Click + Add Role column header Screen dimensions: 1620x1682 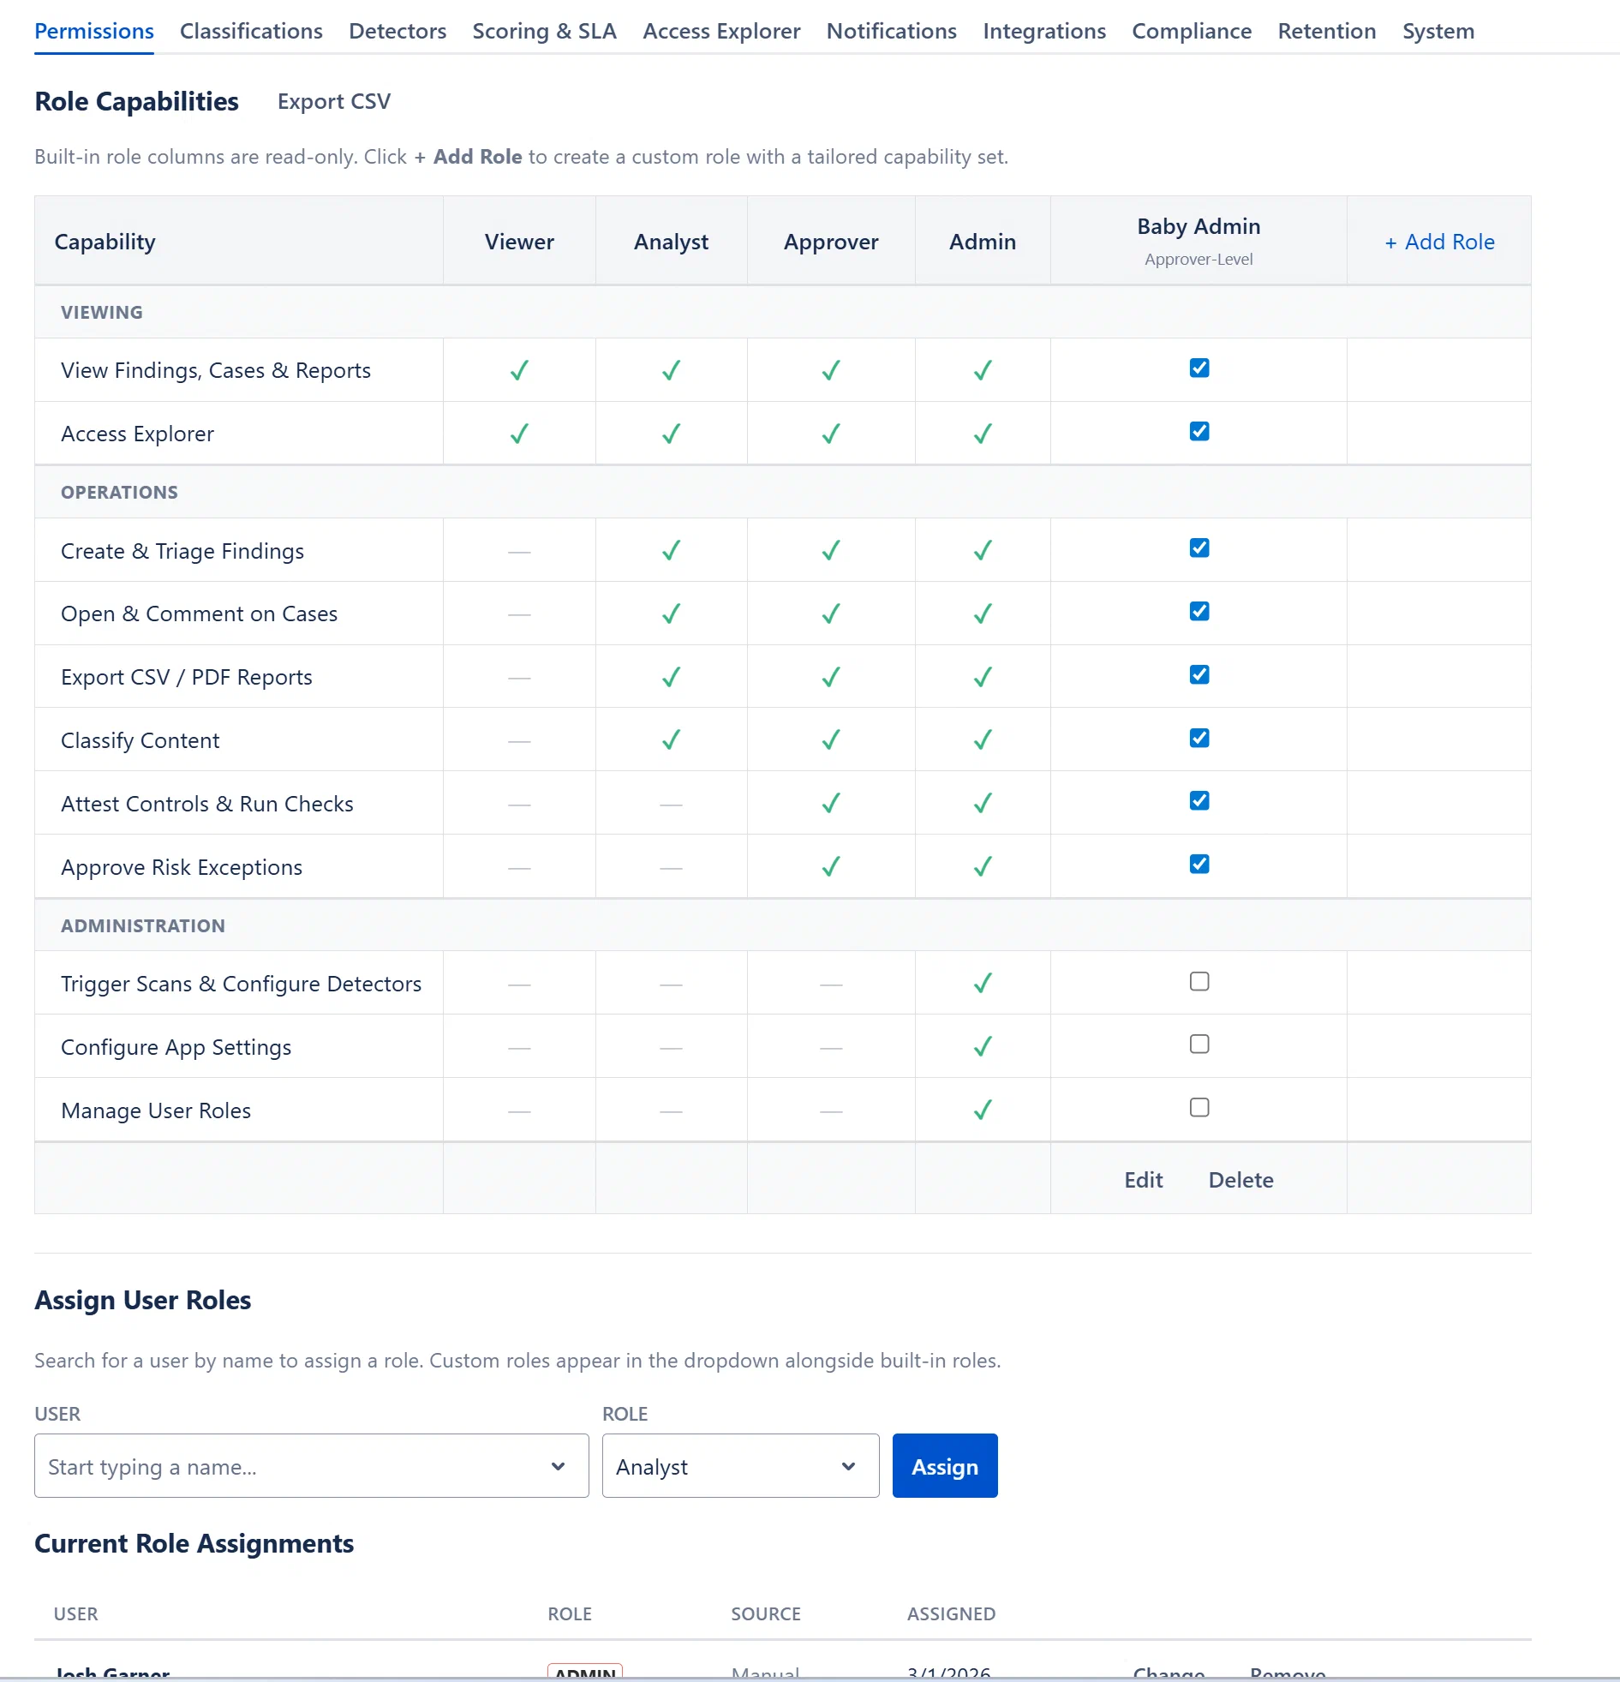[1439, 242]
